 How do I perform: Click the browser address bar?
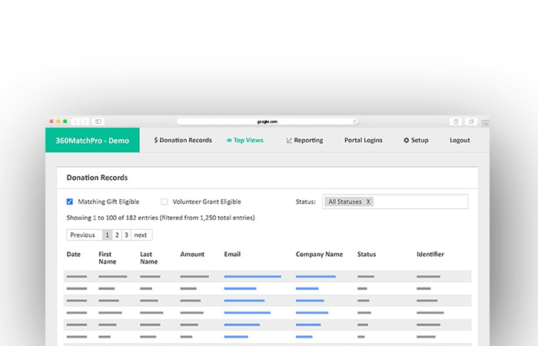[267, 121]
